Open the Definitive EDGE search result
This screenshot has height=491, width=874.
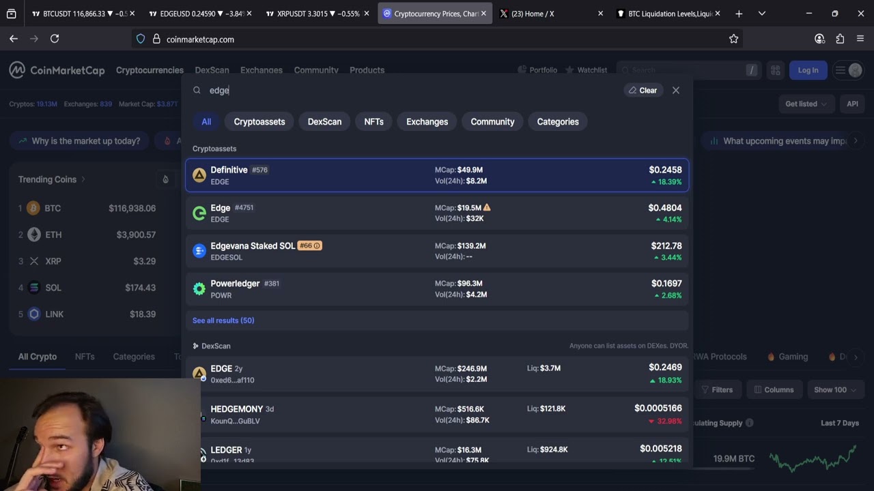437,175
